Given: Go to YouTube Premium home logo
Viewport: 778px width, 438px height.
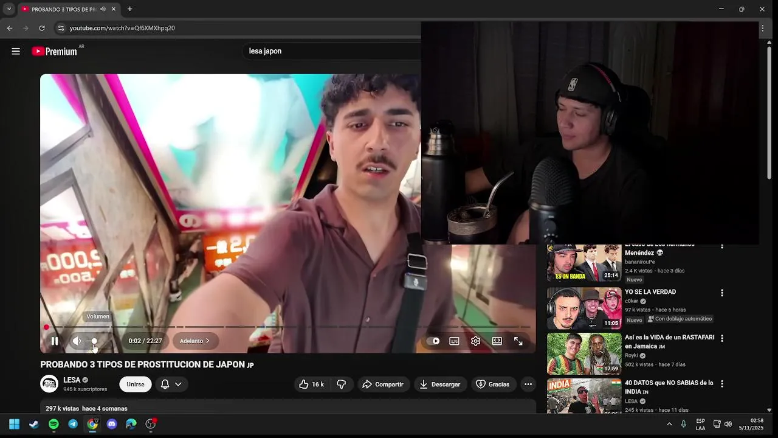Looking at the screenshot, I should pos(55,51).
